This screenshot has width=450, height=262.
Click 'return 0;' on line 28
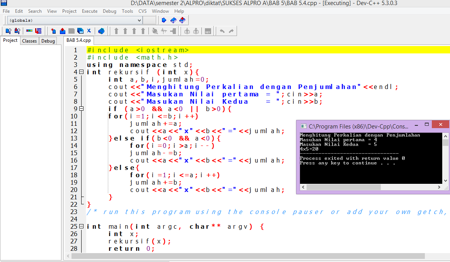[x=131, y=248]
